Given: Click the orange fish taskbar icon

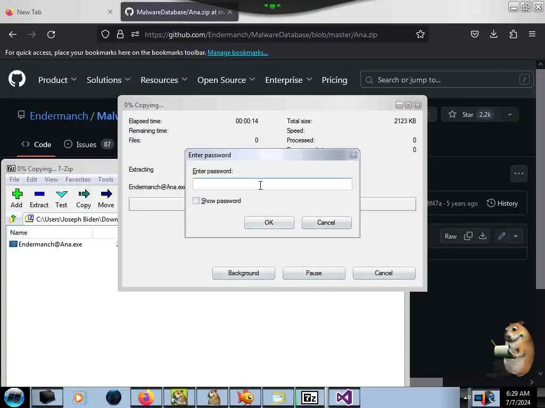Looking at the screenshot, I should click(x=245, y=397).
